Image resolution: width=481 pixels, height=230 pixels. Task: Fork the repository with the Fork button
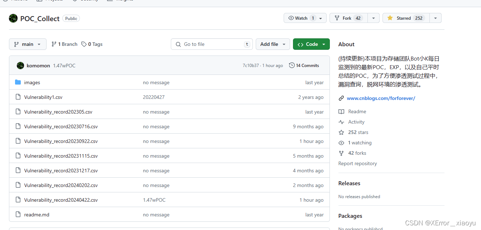coord(348,18)
